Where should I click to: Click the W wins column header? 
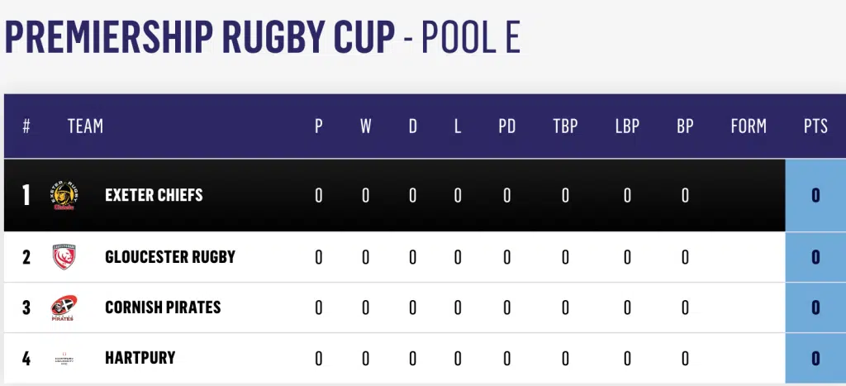click(x=365, y=126)
